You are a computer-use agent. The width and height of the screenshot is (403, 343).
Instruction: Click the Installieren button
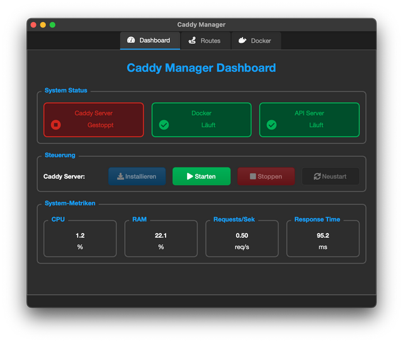click(137, 176)
